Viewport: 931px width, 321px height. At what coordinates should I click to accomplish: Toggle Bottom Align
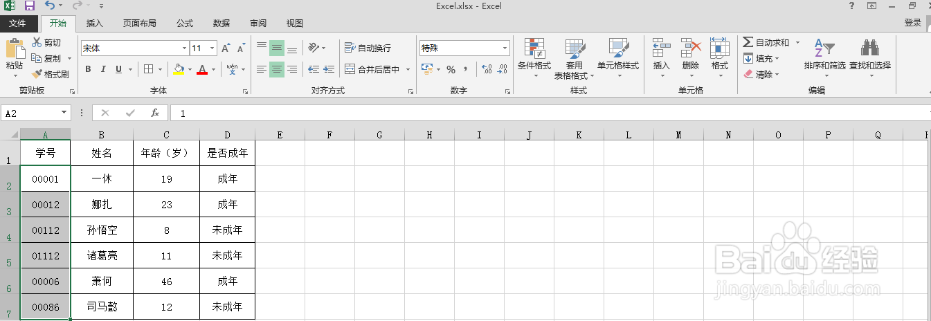[292, 48]
